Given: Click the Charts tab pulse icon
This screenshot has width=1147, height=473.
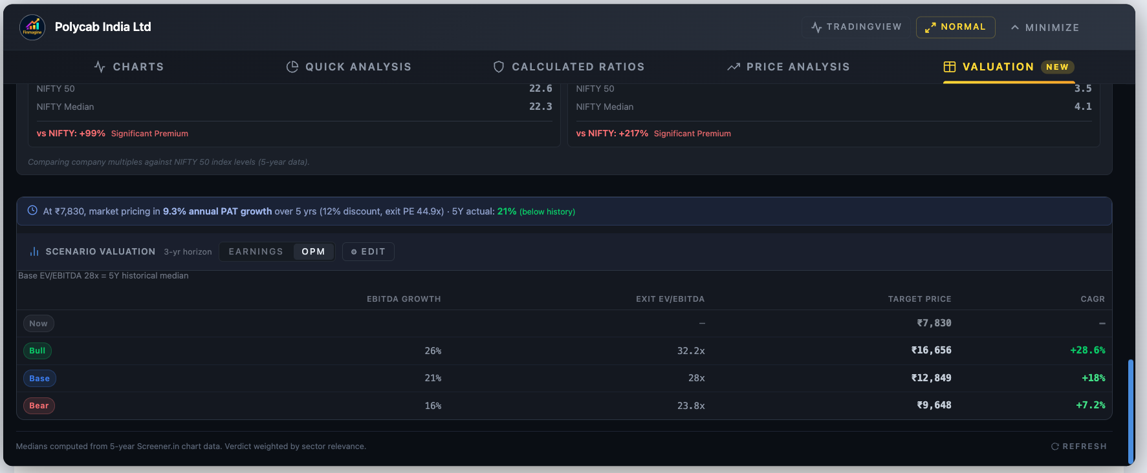Looking at the screenshot, I should tap(100, 67).
